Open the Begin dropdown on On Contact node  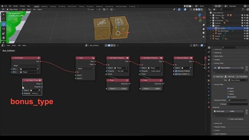26,66
